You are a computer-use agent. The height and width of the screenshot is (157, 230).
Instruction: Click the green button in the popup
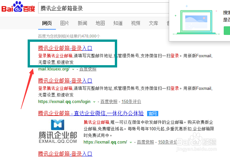[227, 31]
